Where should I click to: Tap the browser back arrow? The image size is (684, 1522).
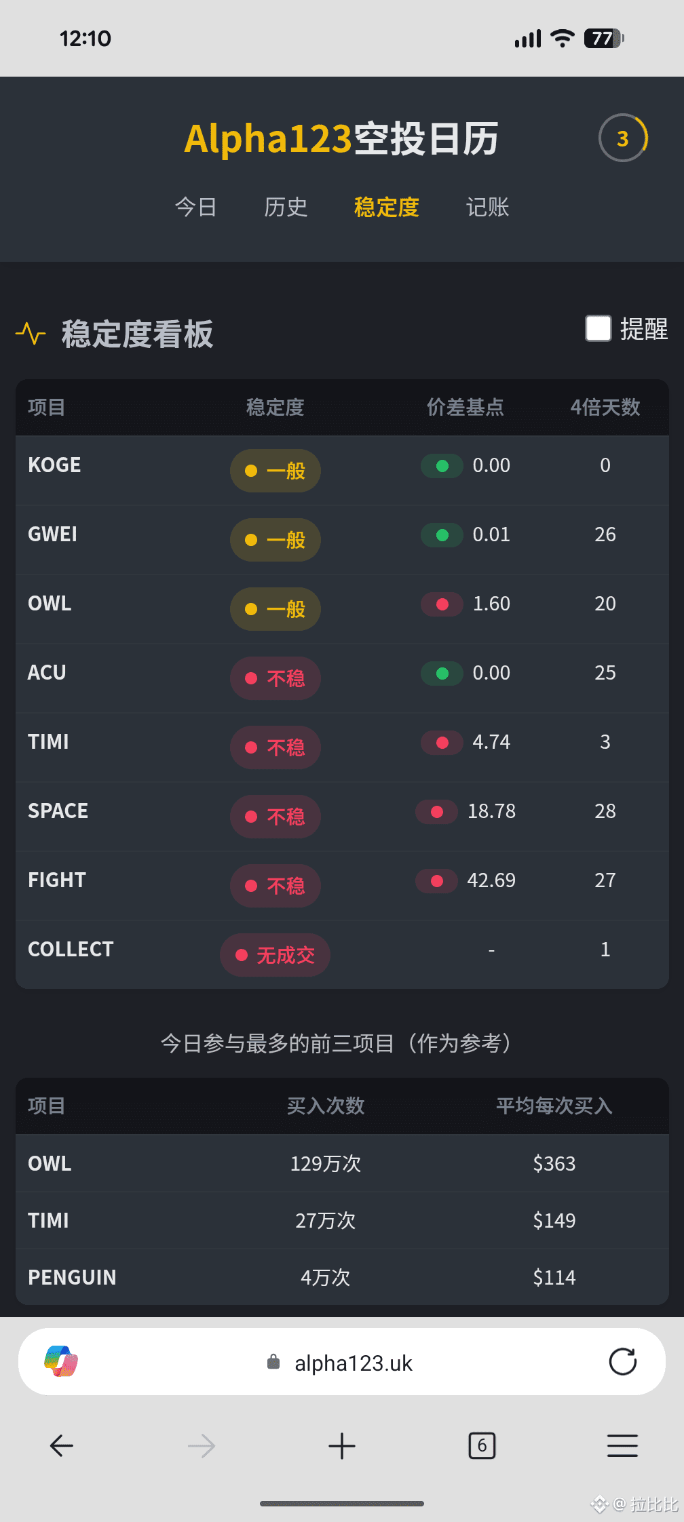pyautogui.click(x=61, y=1446)
